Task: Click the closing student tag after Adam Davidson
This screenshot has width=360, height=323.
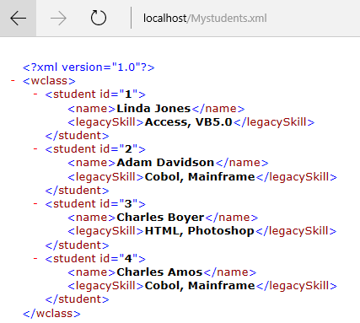Action: (x=77, y=191)
